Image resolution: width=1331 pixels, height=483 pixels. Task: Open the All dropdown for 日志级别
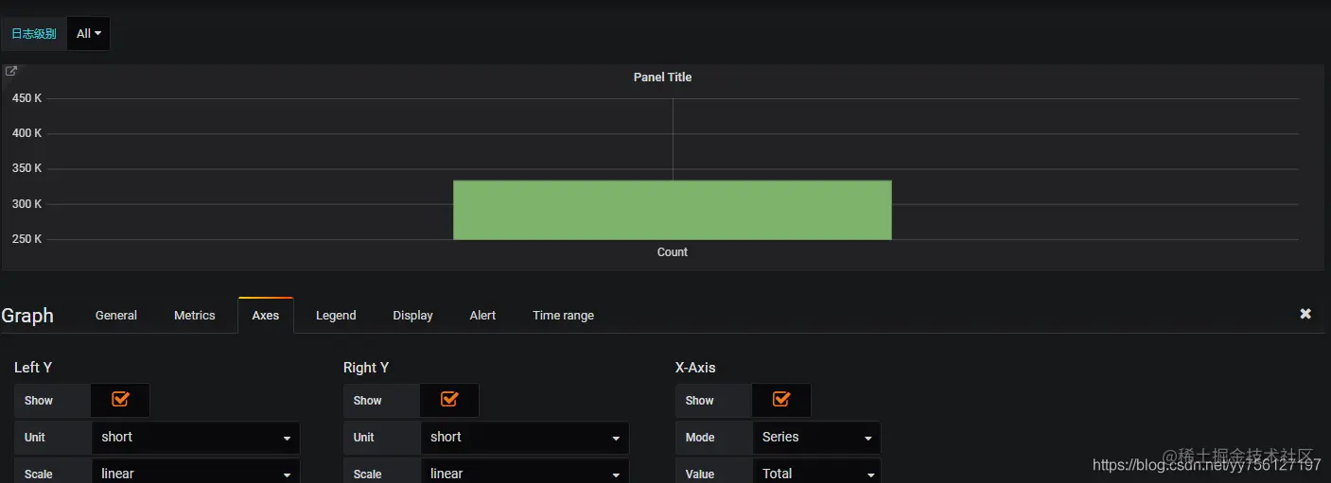click(x=89, y=33)
